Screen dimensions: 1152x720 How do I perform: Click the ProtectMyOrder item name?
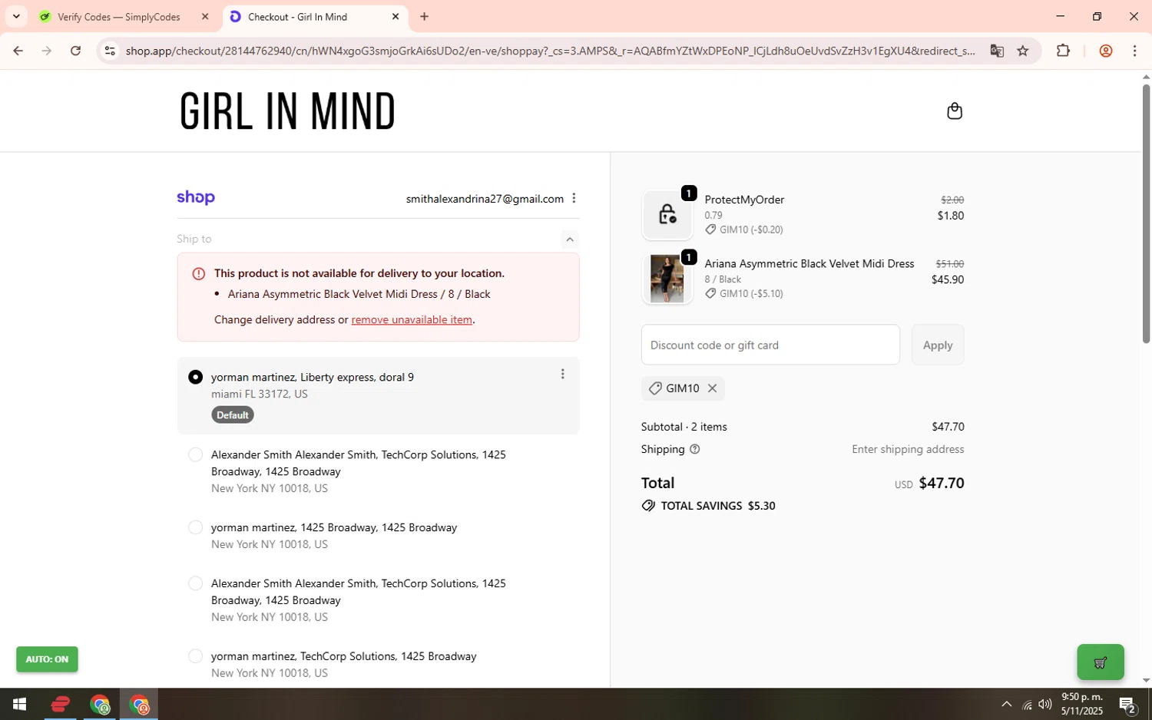coord(744,200)
